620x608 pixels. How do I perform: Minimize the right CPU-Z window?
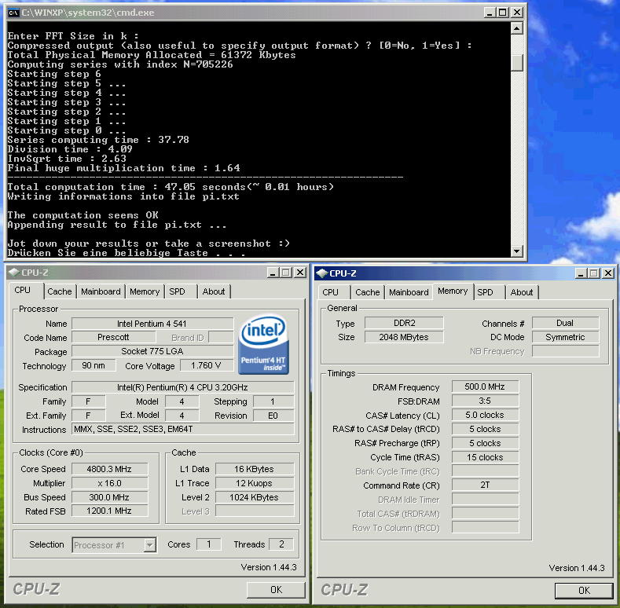point(581,273)
